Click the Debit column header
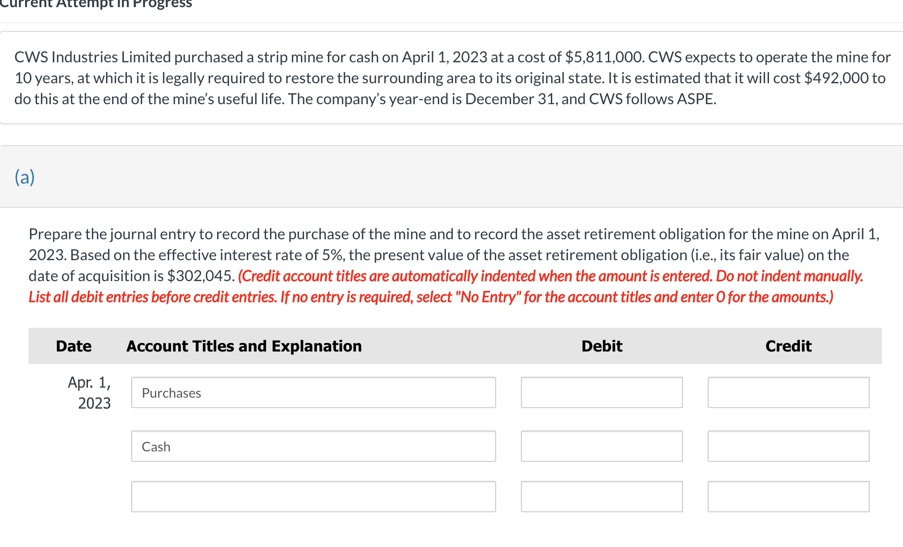This screenshot has height=547, width=903. (601, 346)
